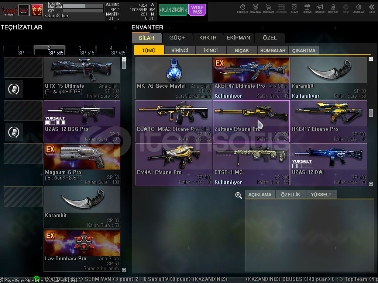Click the two-star rank badge
Screen dimensions: 378x283
point(37,10)
